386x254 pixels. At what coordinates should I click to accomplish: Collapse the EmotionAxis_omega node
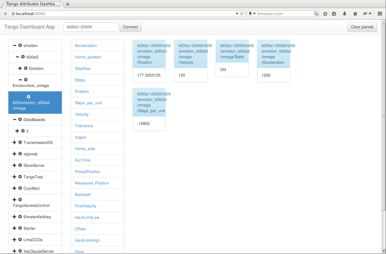(20, 80)
